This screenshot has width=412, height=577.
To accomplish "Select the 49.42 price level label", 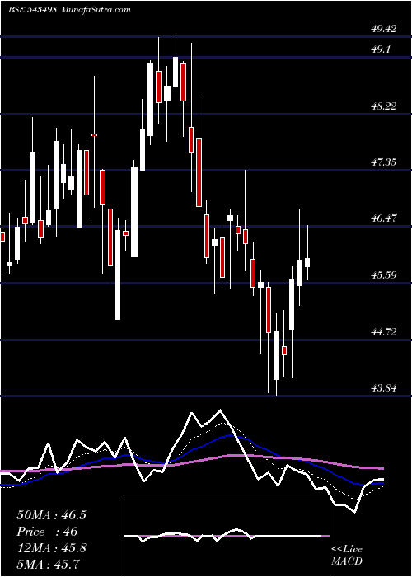I will [384, 29].
